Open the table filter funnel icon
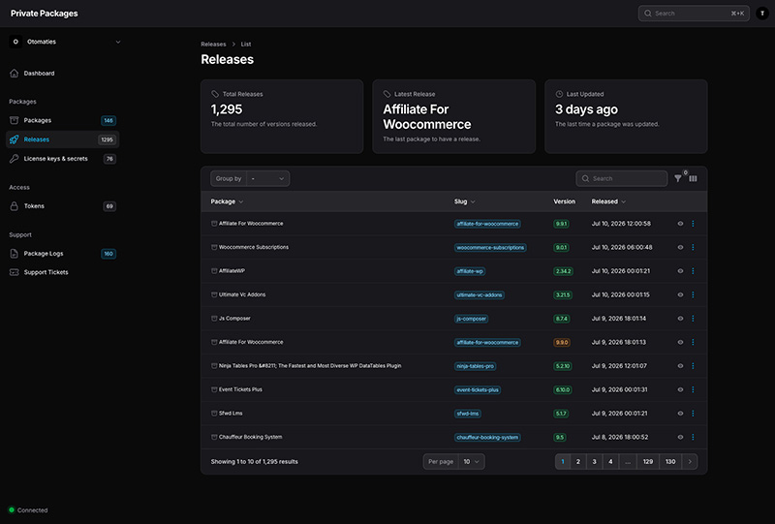Viewport: 775px width, 524px height. [x=678, y=178]
